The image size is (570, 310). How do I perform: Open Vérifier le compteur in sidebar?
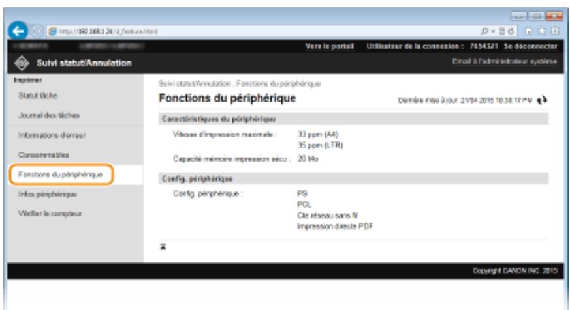(x=50, y=214)
